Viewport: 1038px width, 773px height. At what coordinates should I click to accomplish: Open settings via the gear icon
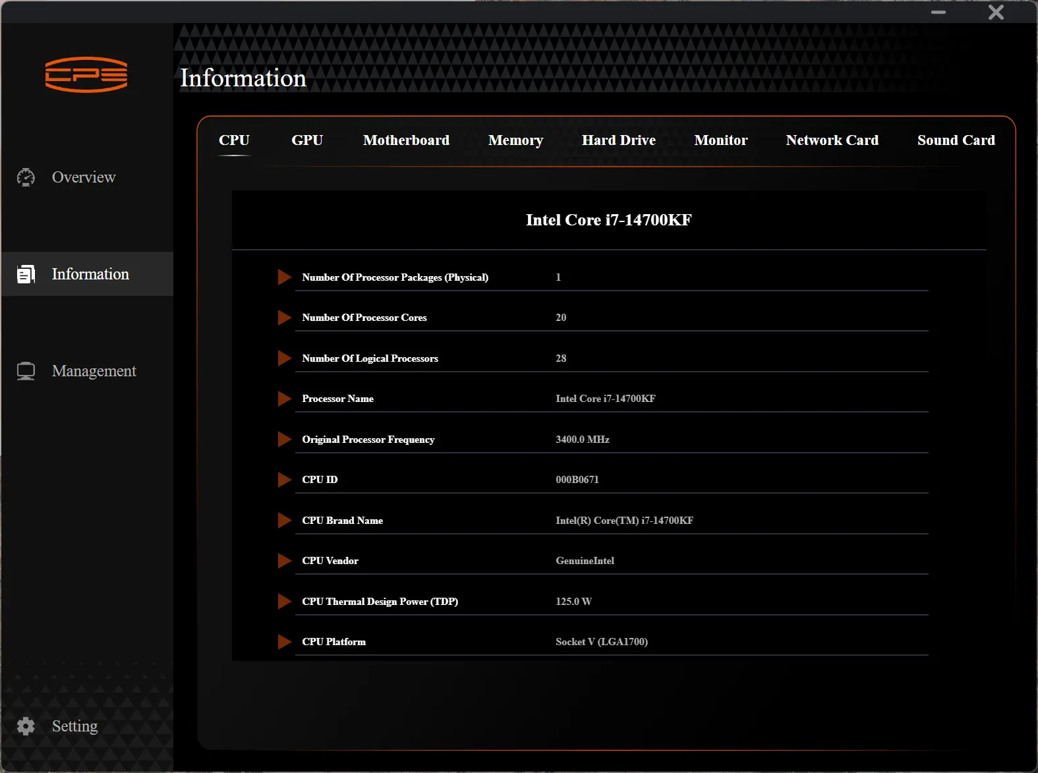(x=26, y=726)
